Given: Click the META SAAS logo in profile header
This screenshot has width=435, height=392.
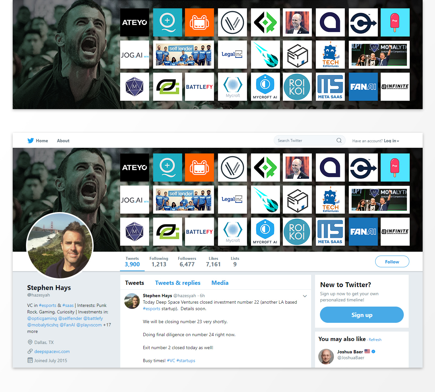Looking at the screenshot, I should tap(330, 232).
